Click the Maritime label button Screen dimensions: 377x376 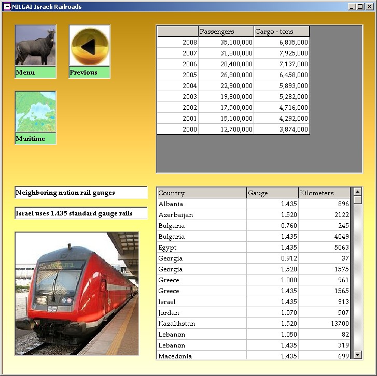tap(35, 139)
